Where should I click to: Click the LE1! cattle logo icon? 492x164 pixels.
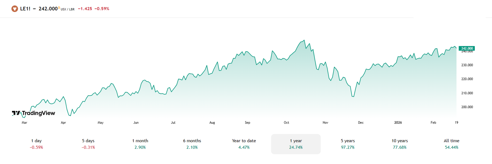(x=14, y=9)
